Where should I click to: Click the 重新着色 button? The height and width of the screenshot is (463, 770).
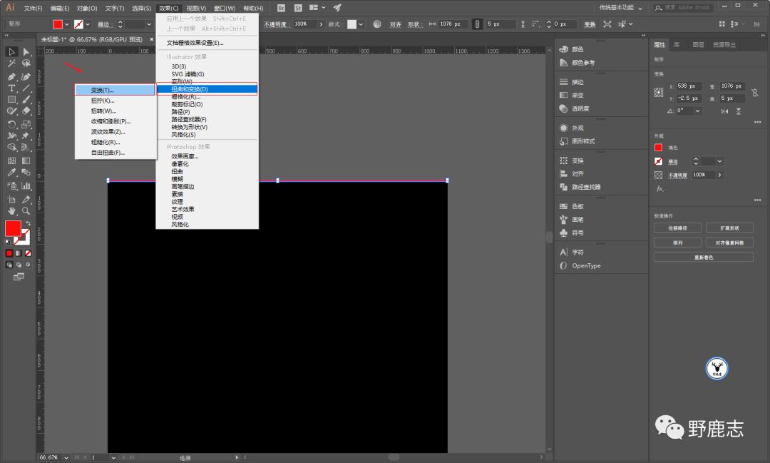coord(703,258)
